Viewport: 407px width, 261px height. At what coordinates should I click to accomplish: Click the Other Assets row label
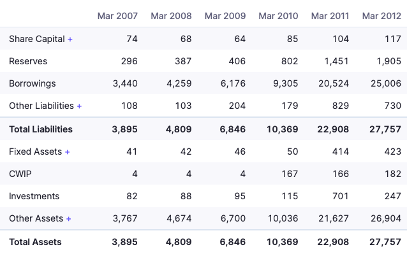pyautogui.click(x=36, y=218)
